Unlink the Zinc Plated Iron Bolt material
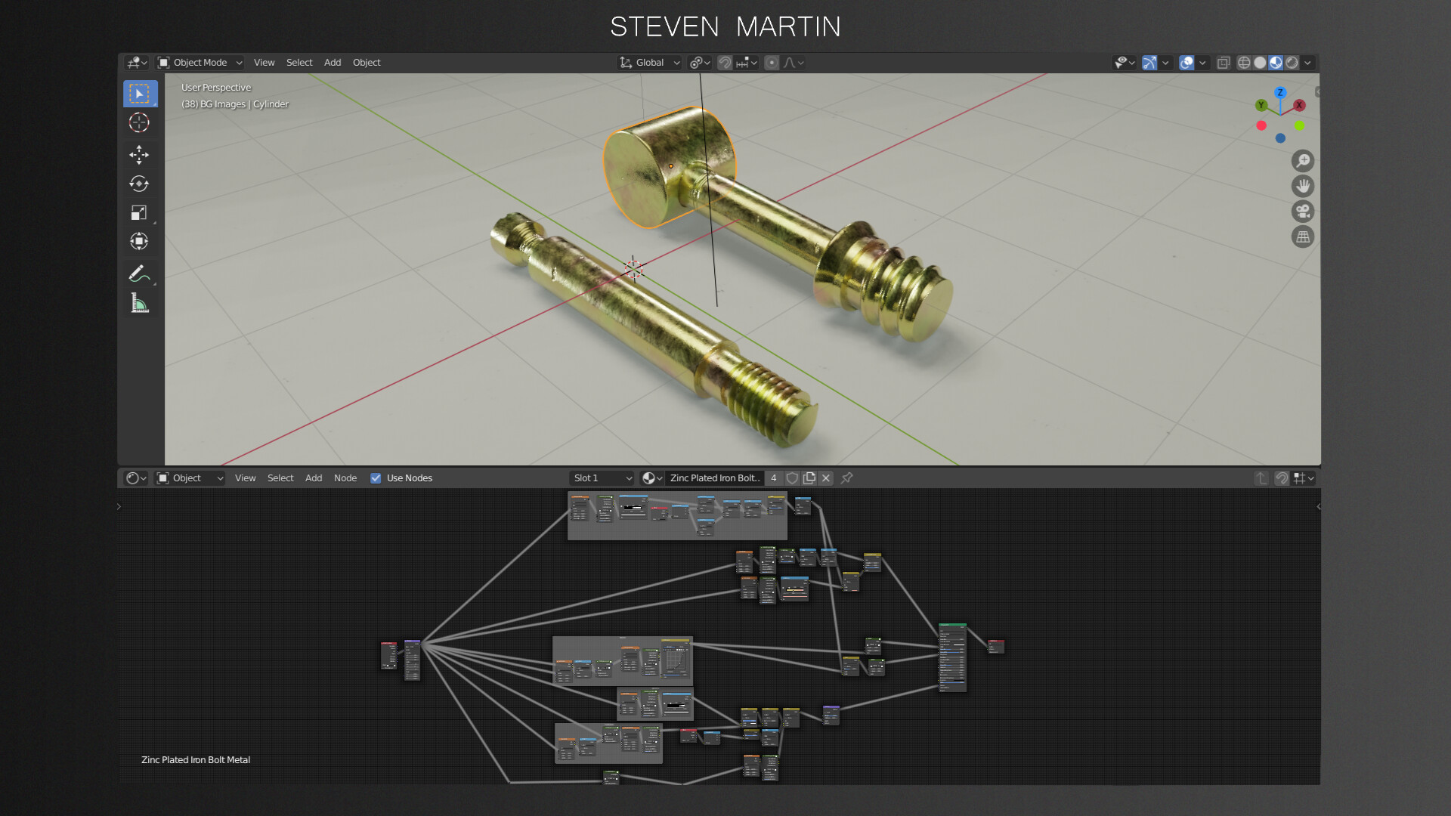The width and height of the screenshot is (1451, 816). pyautogui.click(x=826, y=478)
